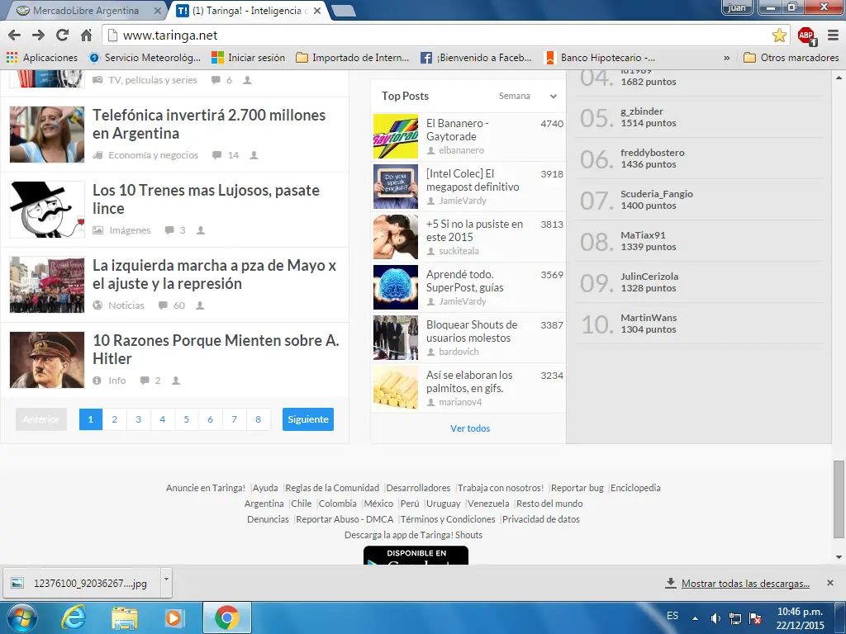Viewport: 846px width, 634px height.
Task: Close the MercadoLibre Argentina tab
Action: pyautogui.click(x=158, y=10)
